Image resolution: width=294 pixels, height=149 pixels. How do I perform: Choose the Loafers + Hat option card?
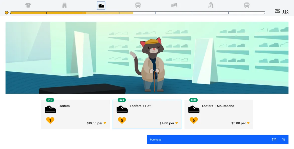tap(147, 114)
